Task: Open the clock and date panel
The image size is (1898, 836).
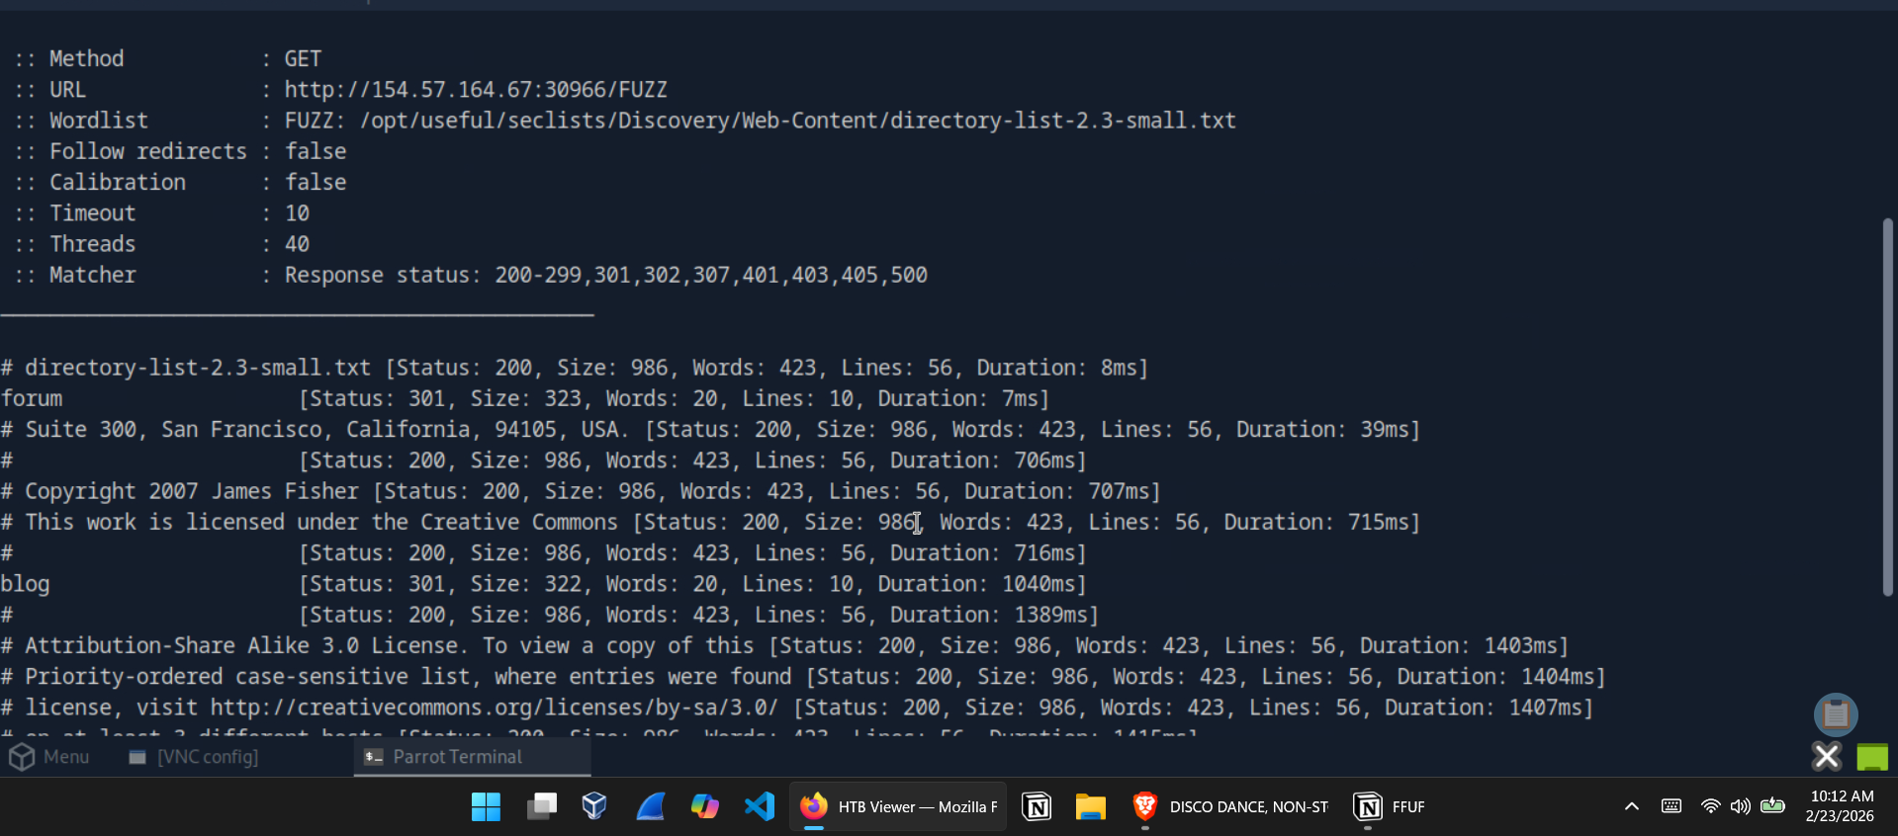Action: (x=1840, y=806)
